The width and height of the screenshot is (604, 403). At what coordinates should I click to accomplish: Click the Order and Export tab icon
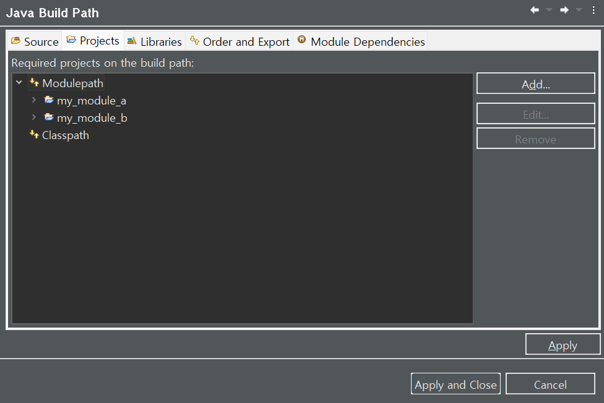(x=194, y=40)
